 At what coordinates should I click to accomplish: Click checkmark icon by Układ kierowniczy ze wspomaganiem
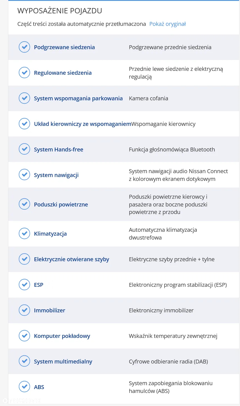[24, 124]
